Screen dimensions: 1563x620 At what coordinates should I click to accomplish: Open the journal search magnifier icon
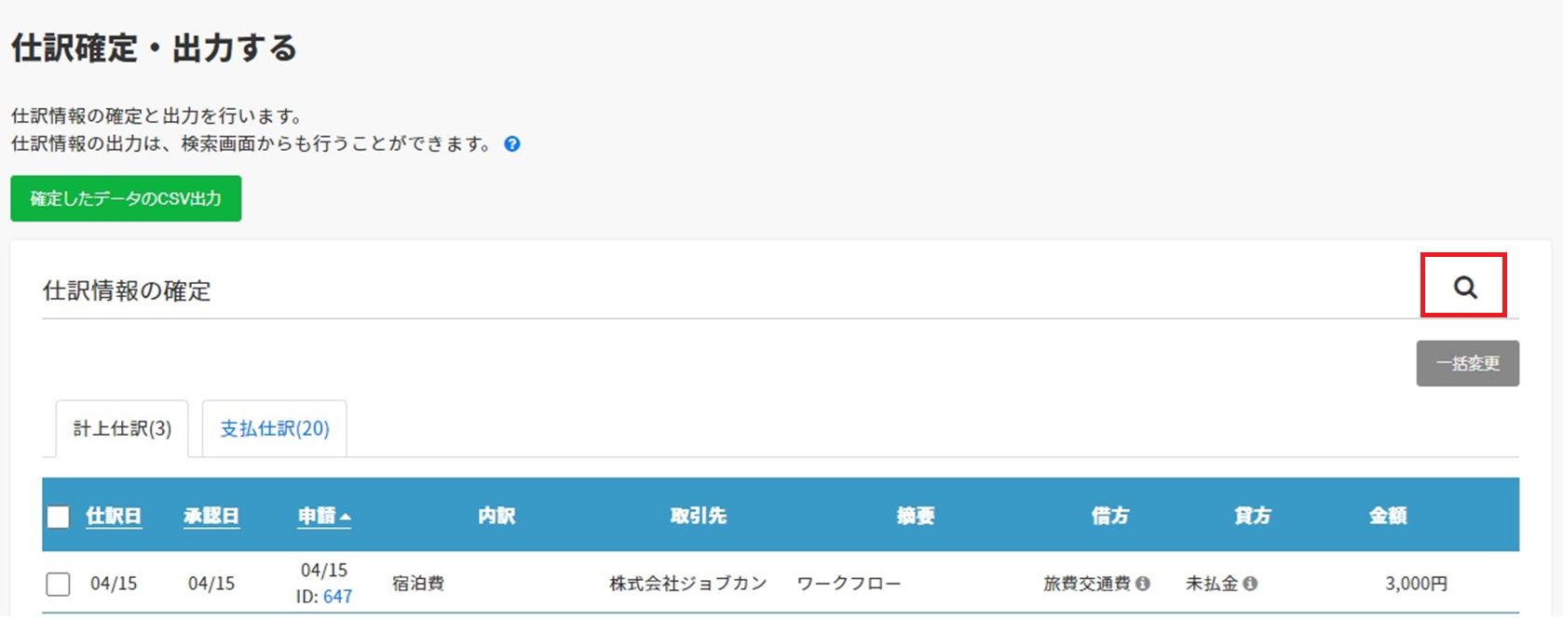click(1464, 288)
